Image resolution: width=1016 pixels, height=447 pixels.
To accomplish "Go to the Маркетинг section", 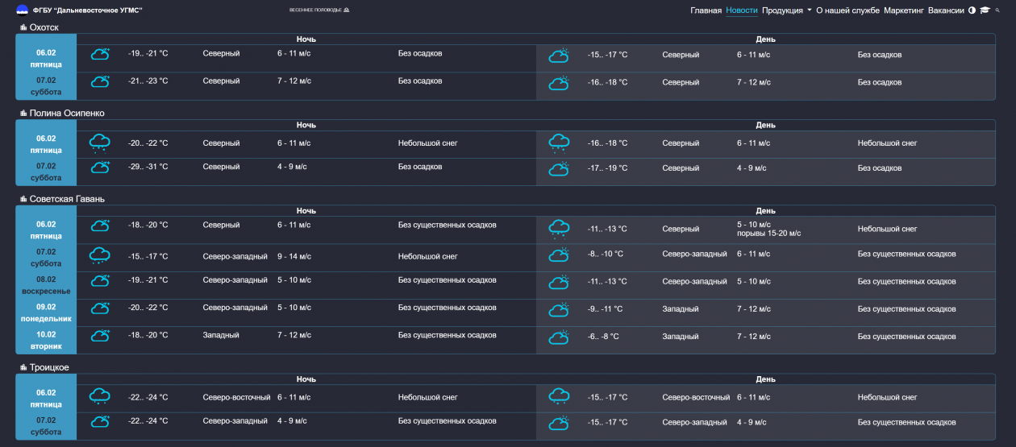I will 903,10.
